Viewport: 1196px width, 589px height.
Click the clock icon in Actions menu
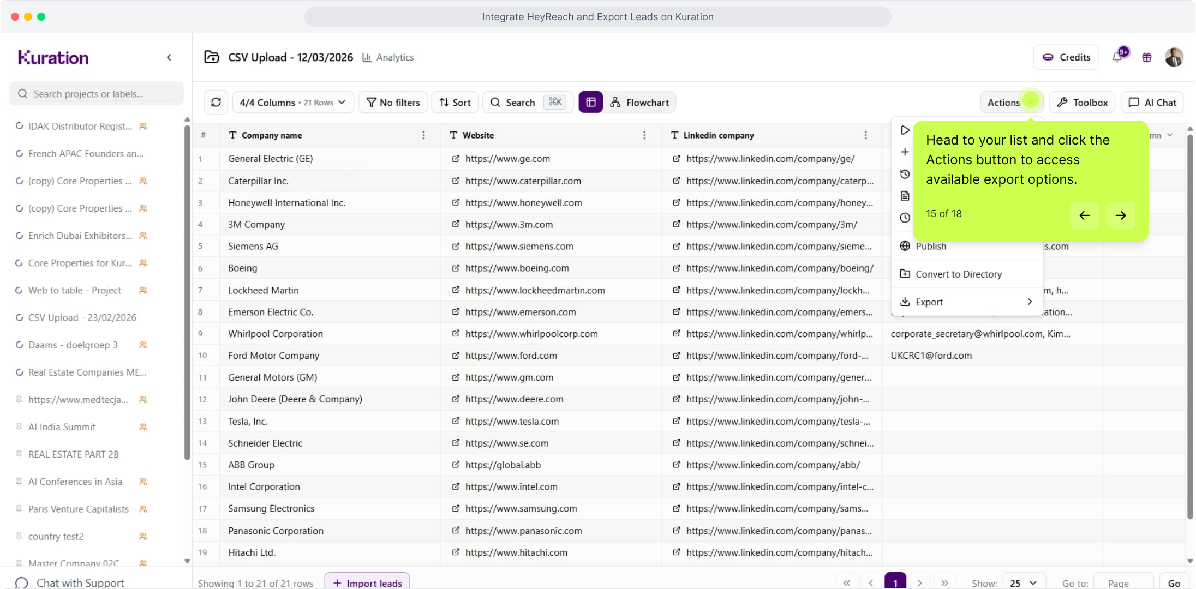coord(905,218)
